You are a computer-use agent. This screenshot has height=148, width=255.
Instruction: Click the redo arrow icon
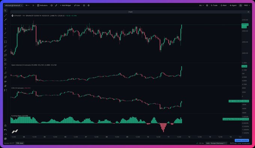[x=5, y=135]
